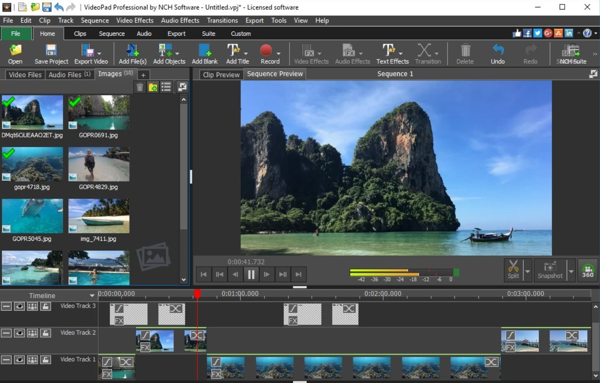Click the Add Title icon
This screenshot has width=600, height=383.
point(233,50)
